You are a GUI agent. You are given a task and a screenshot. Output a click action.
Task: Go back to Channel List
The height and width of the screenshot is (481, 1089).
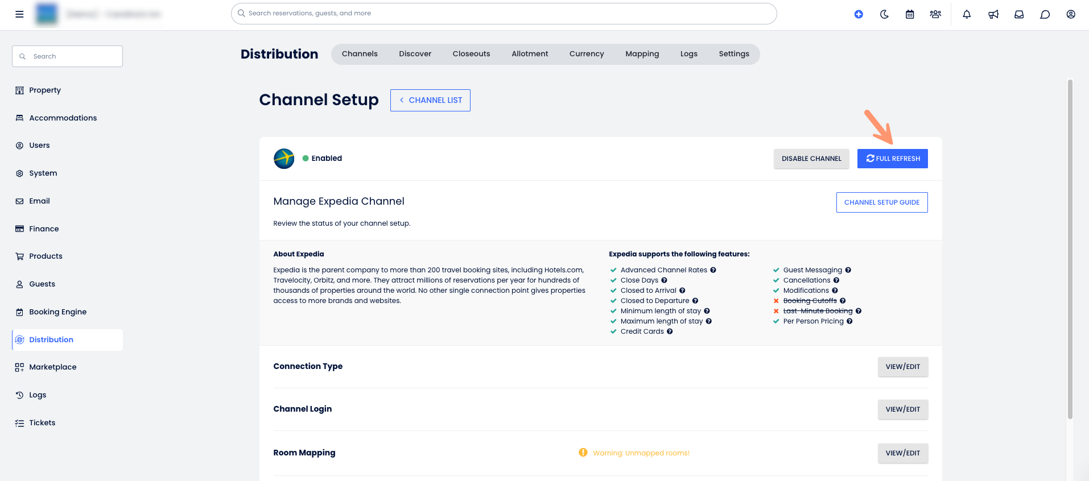coord(430,100)
